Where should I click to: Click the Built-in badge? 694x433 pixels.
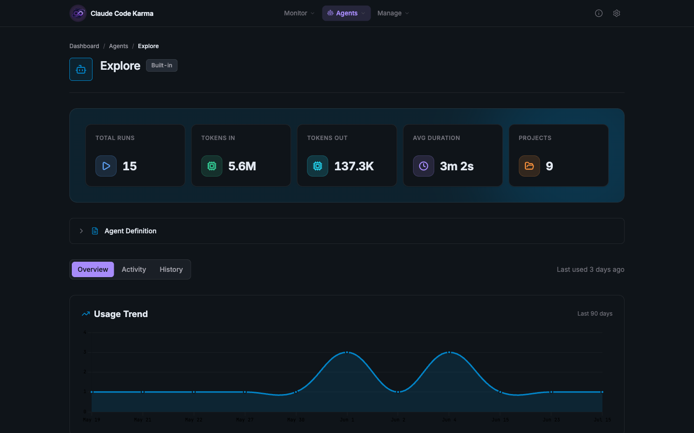162,65
